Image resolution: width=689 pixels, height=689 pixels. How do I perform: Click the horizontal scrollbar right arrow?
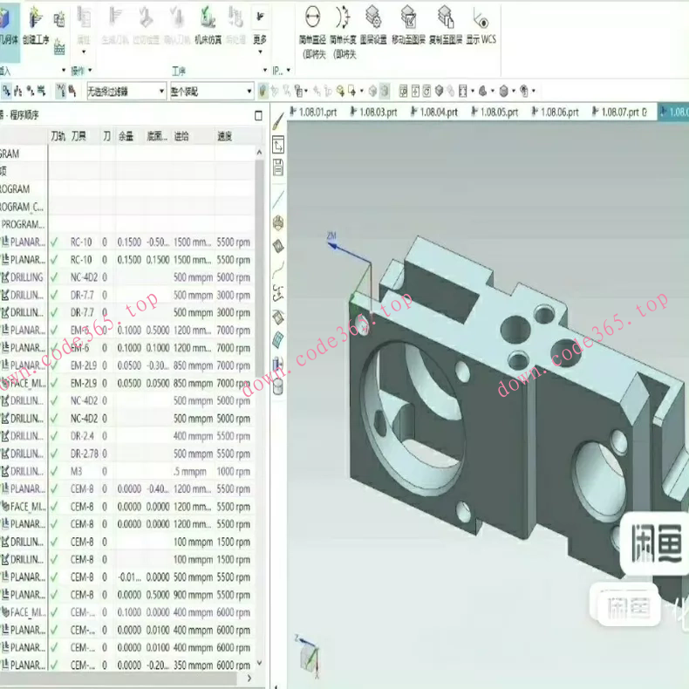[249, 679]
